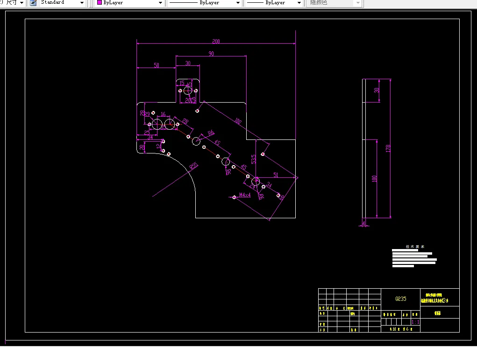
Task: Select the 25 dimension text
Action: [x=147, y=132]
